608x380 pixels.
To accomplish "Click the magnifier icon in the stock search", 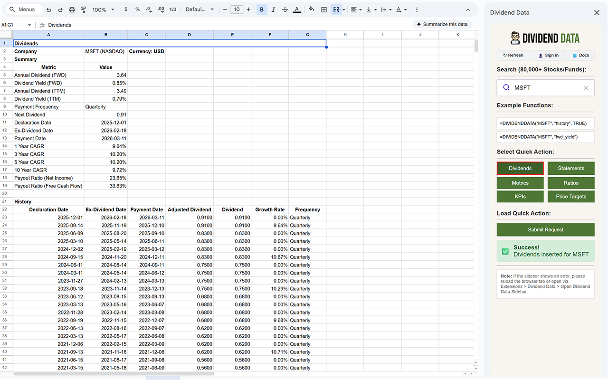I will 506,88.
